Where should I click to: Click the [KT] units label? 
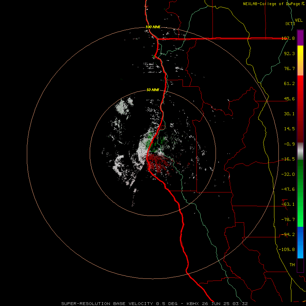coord(290,23)
